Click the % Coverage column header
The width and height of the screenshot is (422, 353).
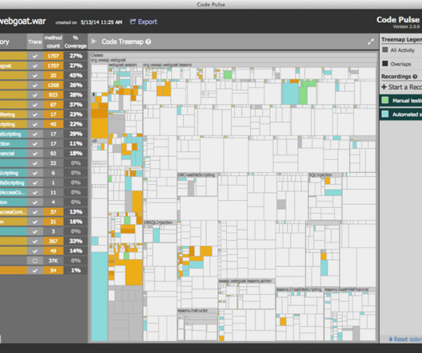click(76, 41)
